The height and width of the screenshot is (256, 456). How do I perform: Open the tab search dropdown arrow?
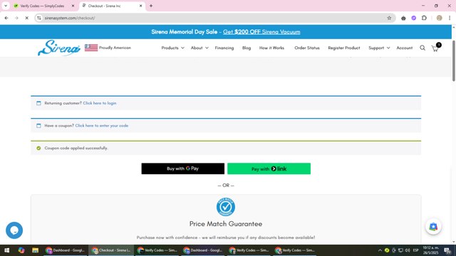[6, 6]
